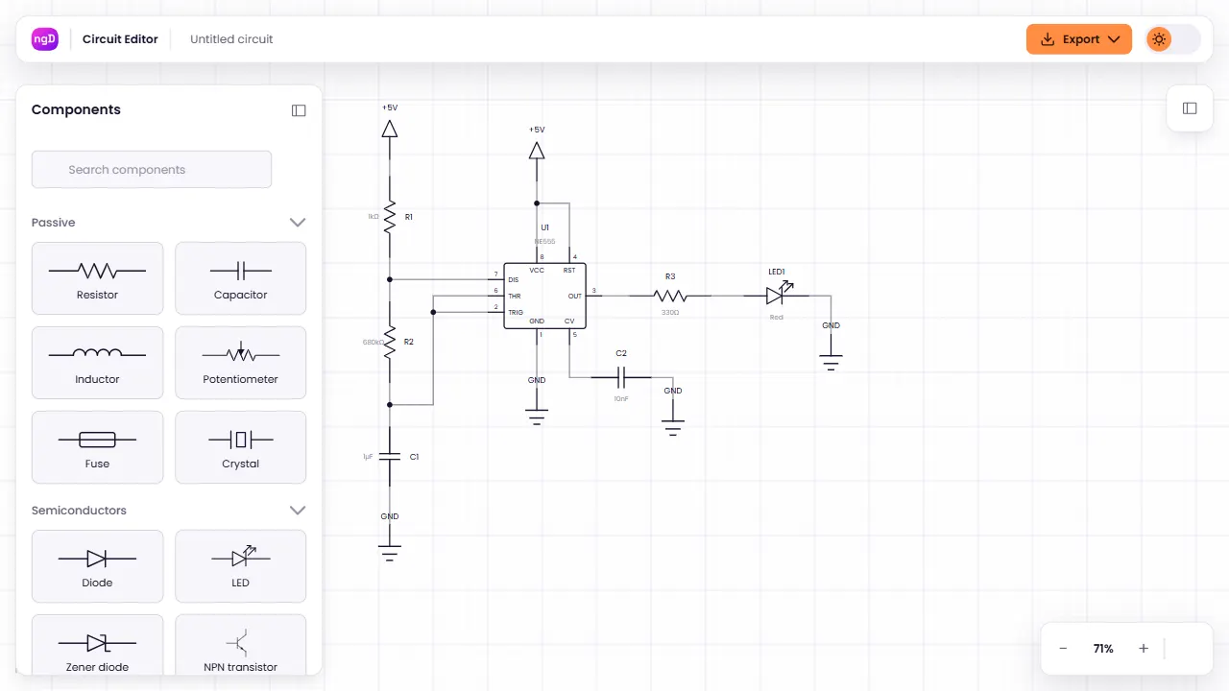Image resolution: width=1229 pixels, height=691 pixels.
Task: Click the 71% zoom level
Action: [x=1103, y=649]
